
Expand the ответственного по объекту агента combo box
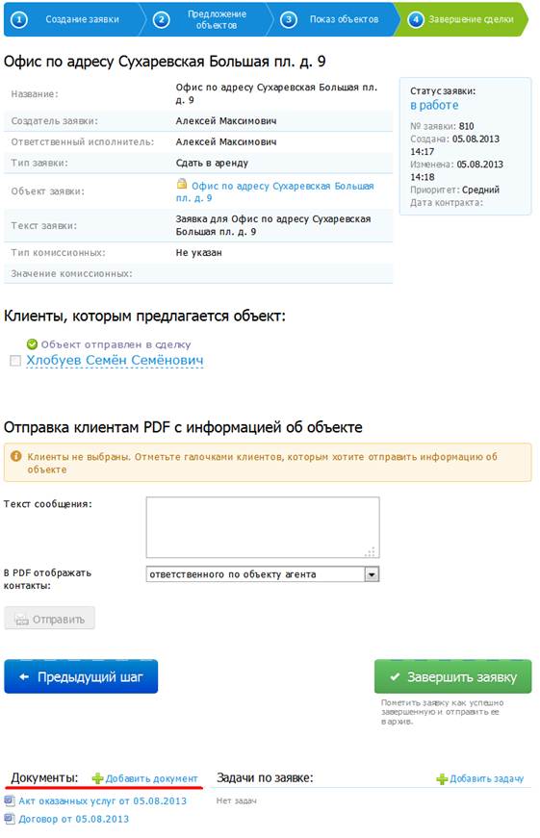pyautogui.click(x=263, y=574)
